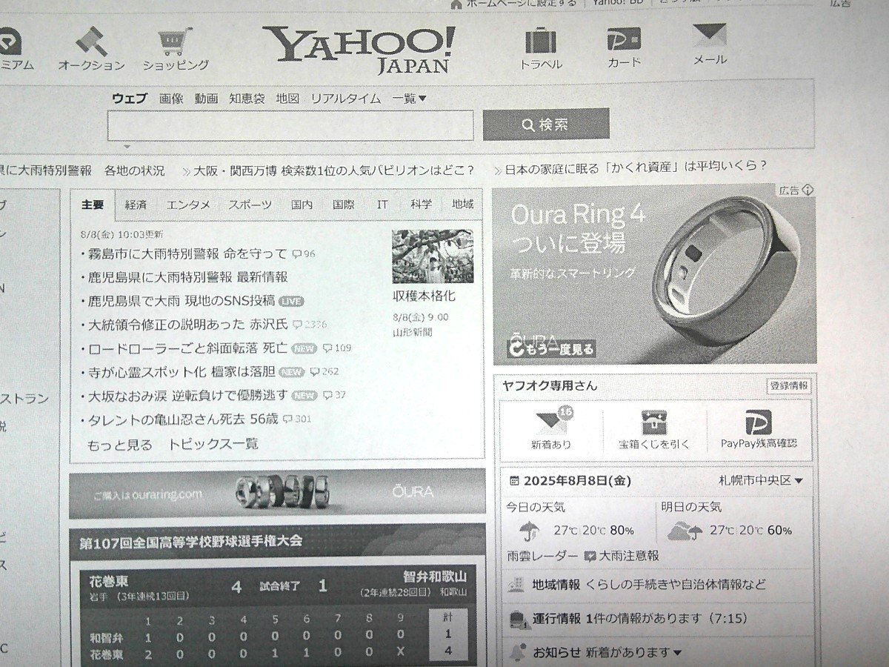Screen dimensions: 889x667
Task: Expand the 札幌市中央区 location dropdown
Action: click(x=761, y=480)
